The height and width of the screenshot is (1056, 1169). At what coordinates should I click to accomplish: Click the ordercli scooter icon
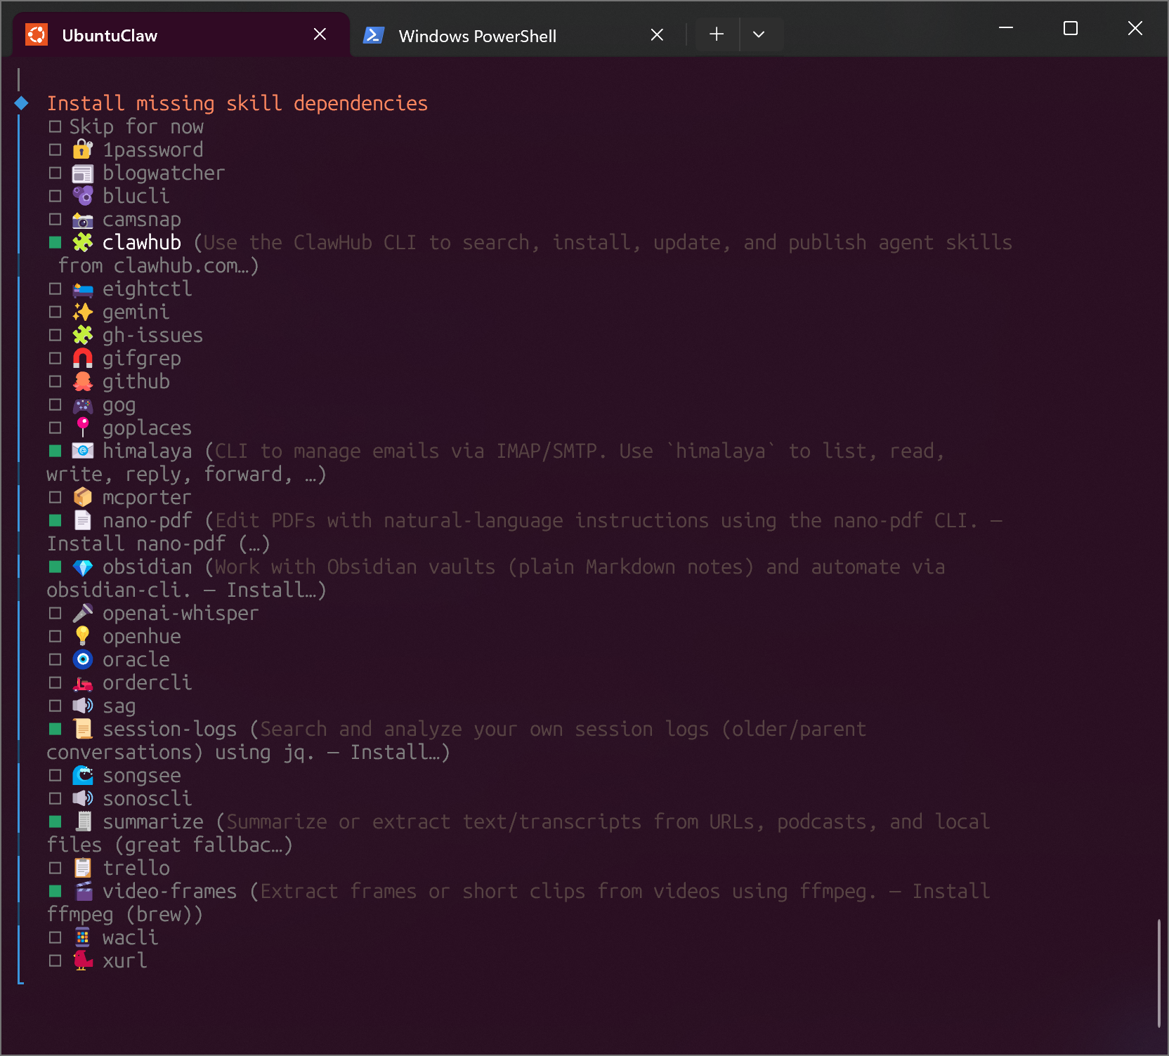[x=83, y=683]
